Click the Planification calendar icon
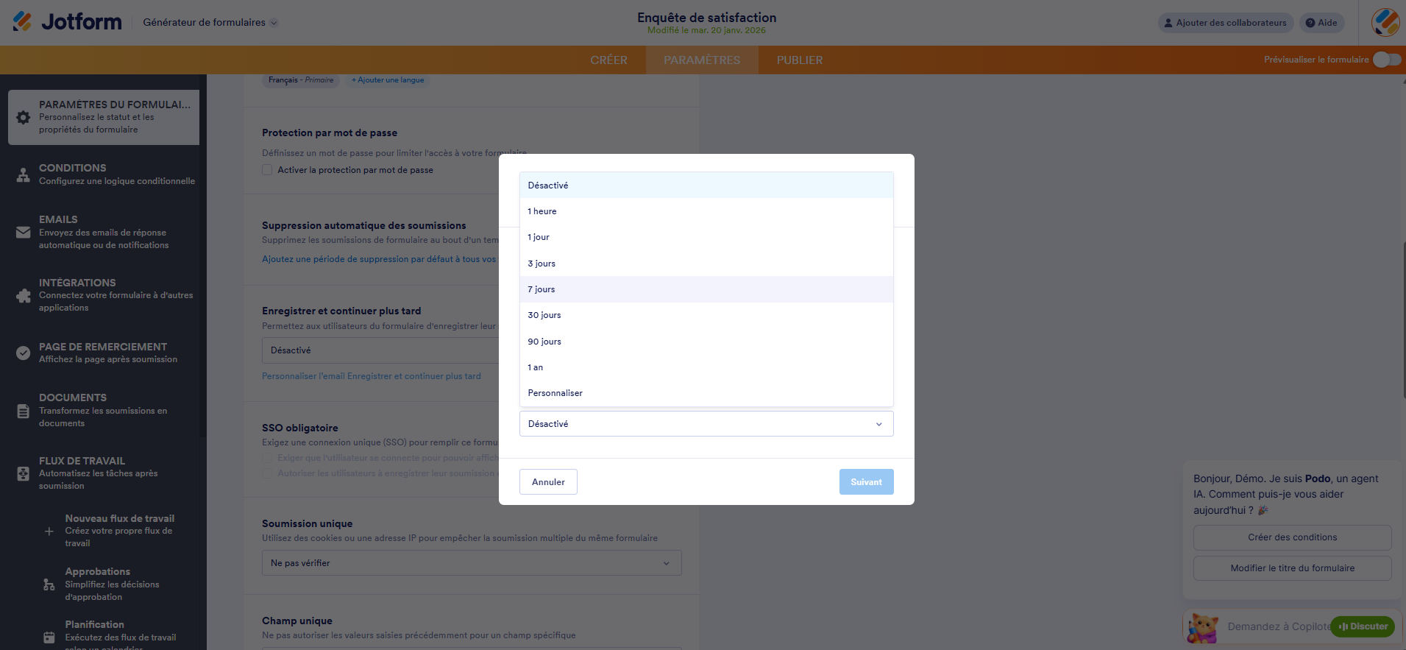Screen dimensions: 1406x650 49,637
